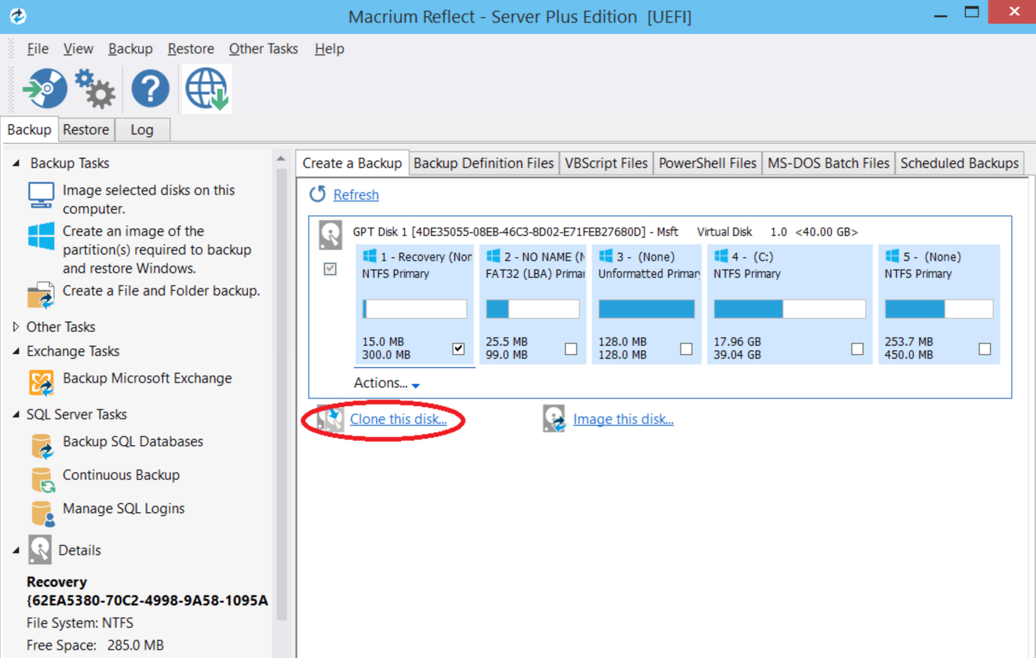Open the Backup Definition Files tab
The height and width of the screenshot is (658, 1036).
[484, 163]
